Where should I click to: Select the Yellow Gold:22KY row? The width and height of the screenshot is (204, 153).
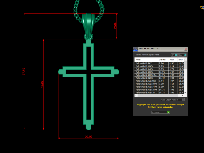click(159, 78)
